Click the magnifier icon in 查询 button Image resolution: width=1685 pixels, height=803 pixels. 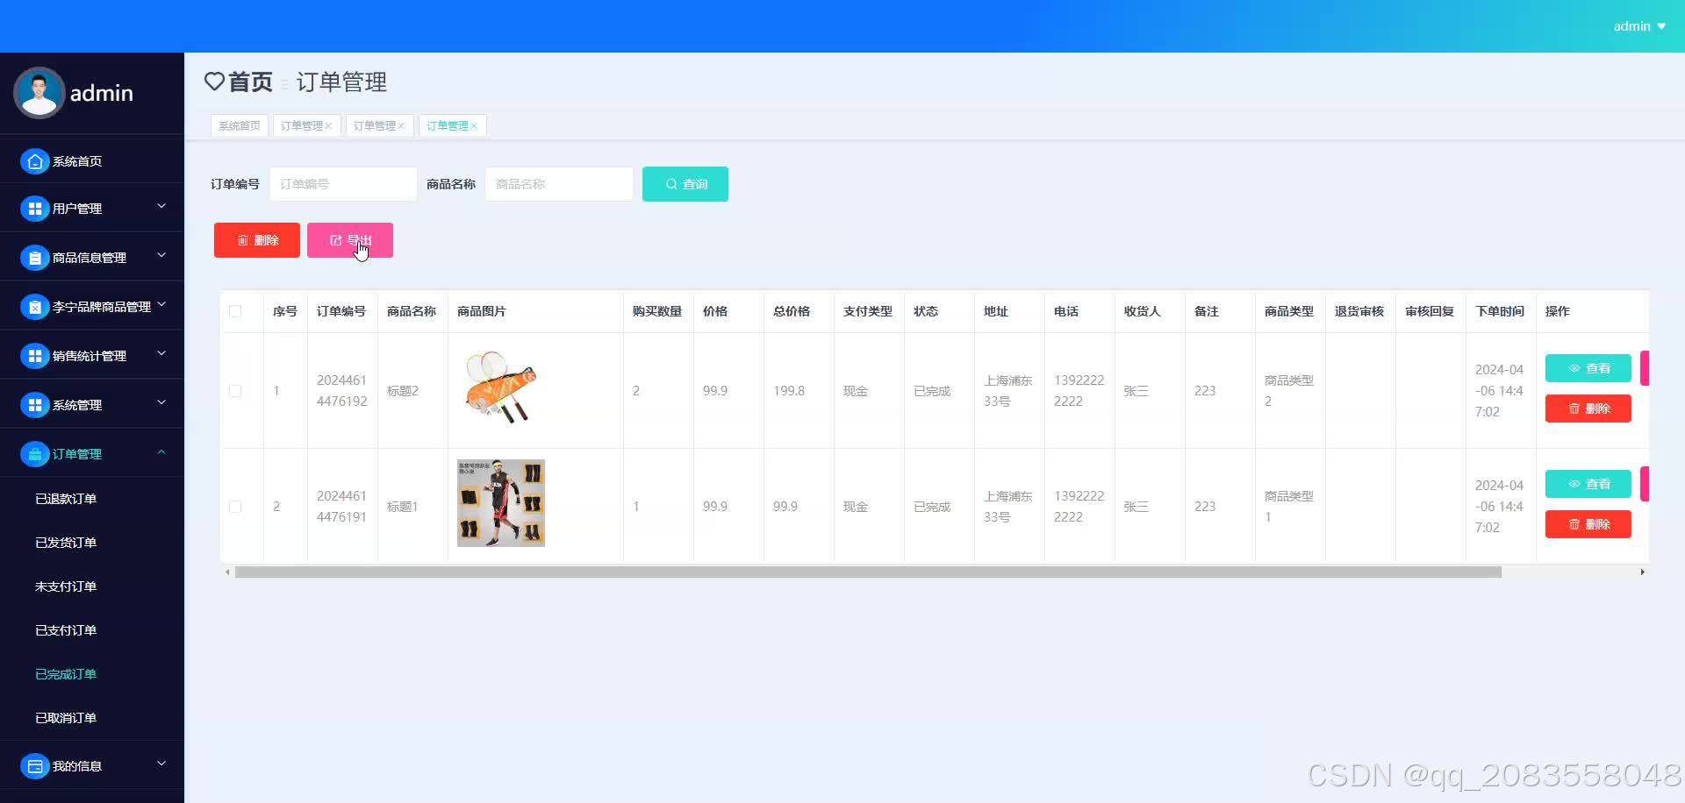(671, 184)
